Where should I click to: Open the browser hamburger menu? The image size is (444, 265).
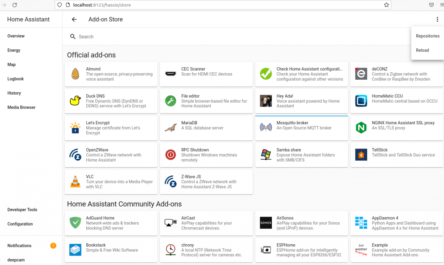442,5
